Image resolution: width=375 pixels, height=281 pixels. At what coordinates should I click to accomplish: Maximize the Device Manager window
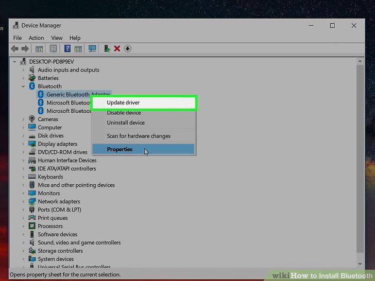[x=332, y=26]
